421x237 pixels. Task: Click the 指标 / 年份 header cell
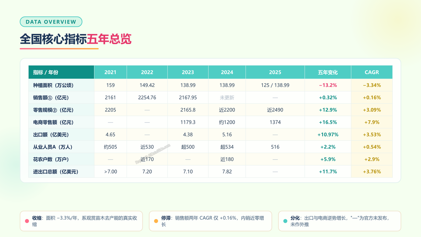pos(62,72)
